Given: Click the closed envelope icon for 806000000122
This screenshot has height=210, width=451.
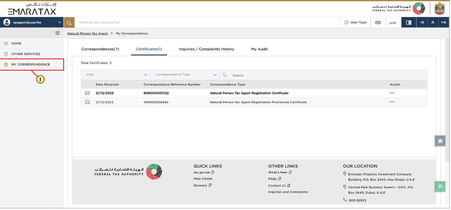Looking at the screenshot, I should [87, 93].
